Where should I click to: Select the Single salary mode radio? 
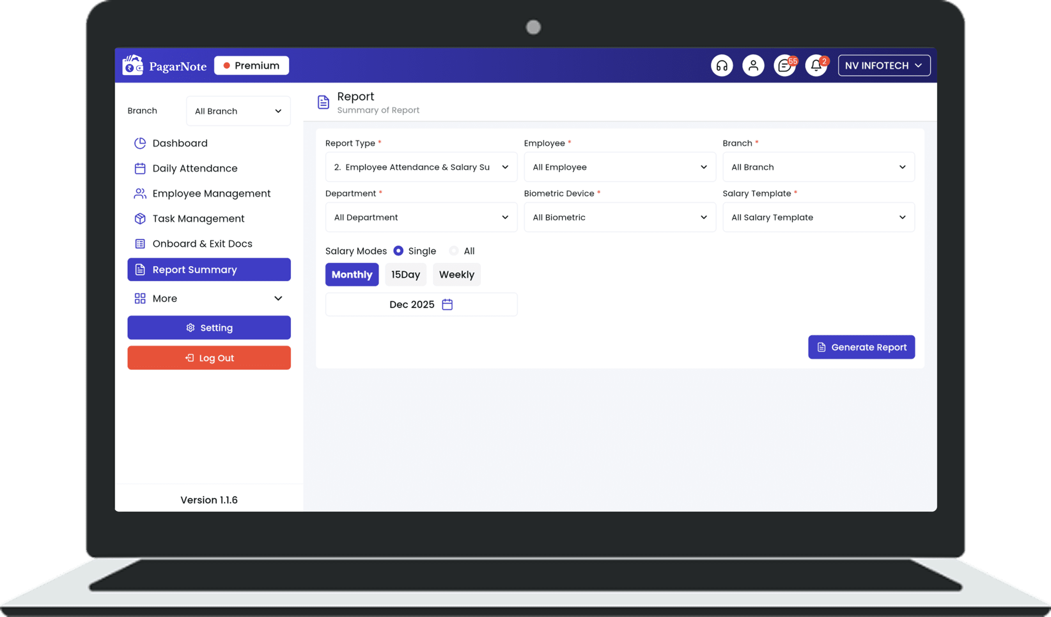398,250
